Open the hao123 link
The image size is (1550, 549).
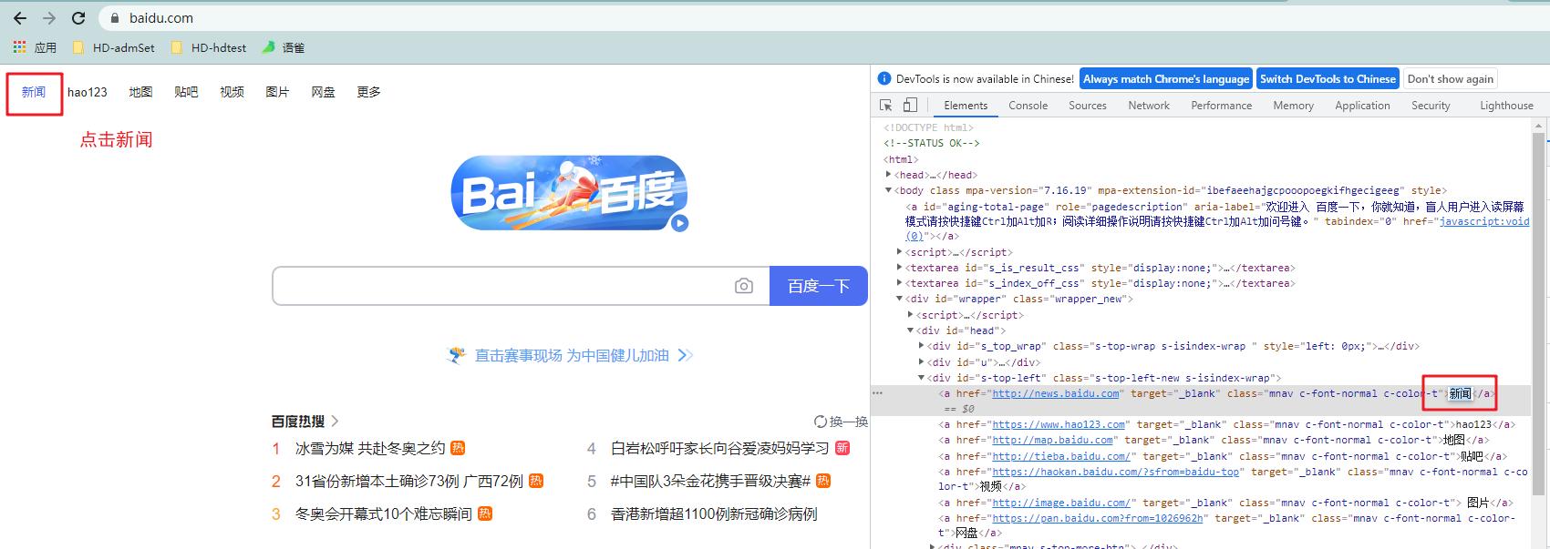click(x=88, y=92)
